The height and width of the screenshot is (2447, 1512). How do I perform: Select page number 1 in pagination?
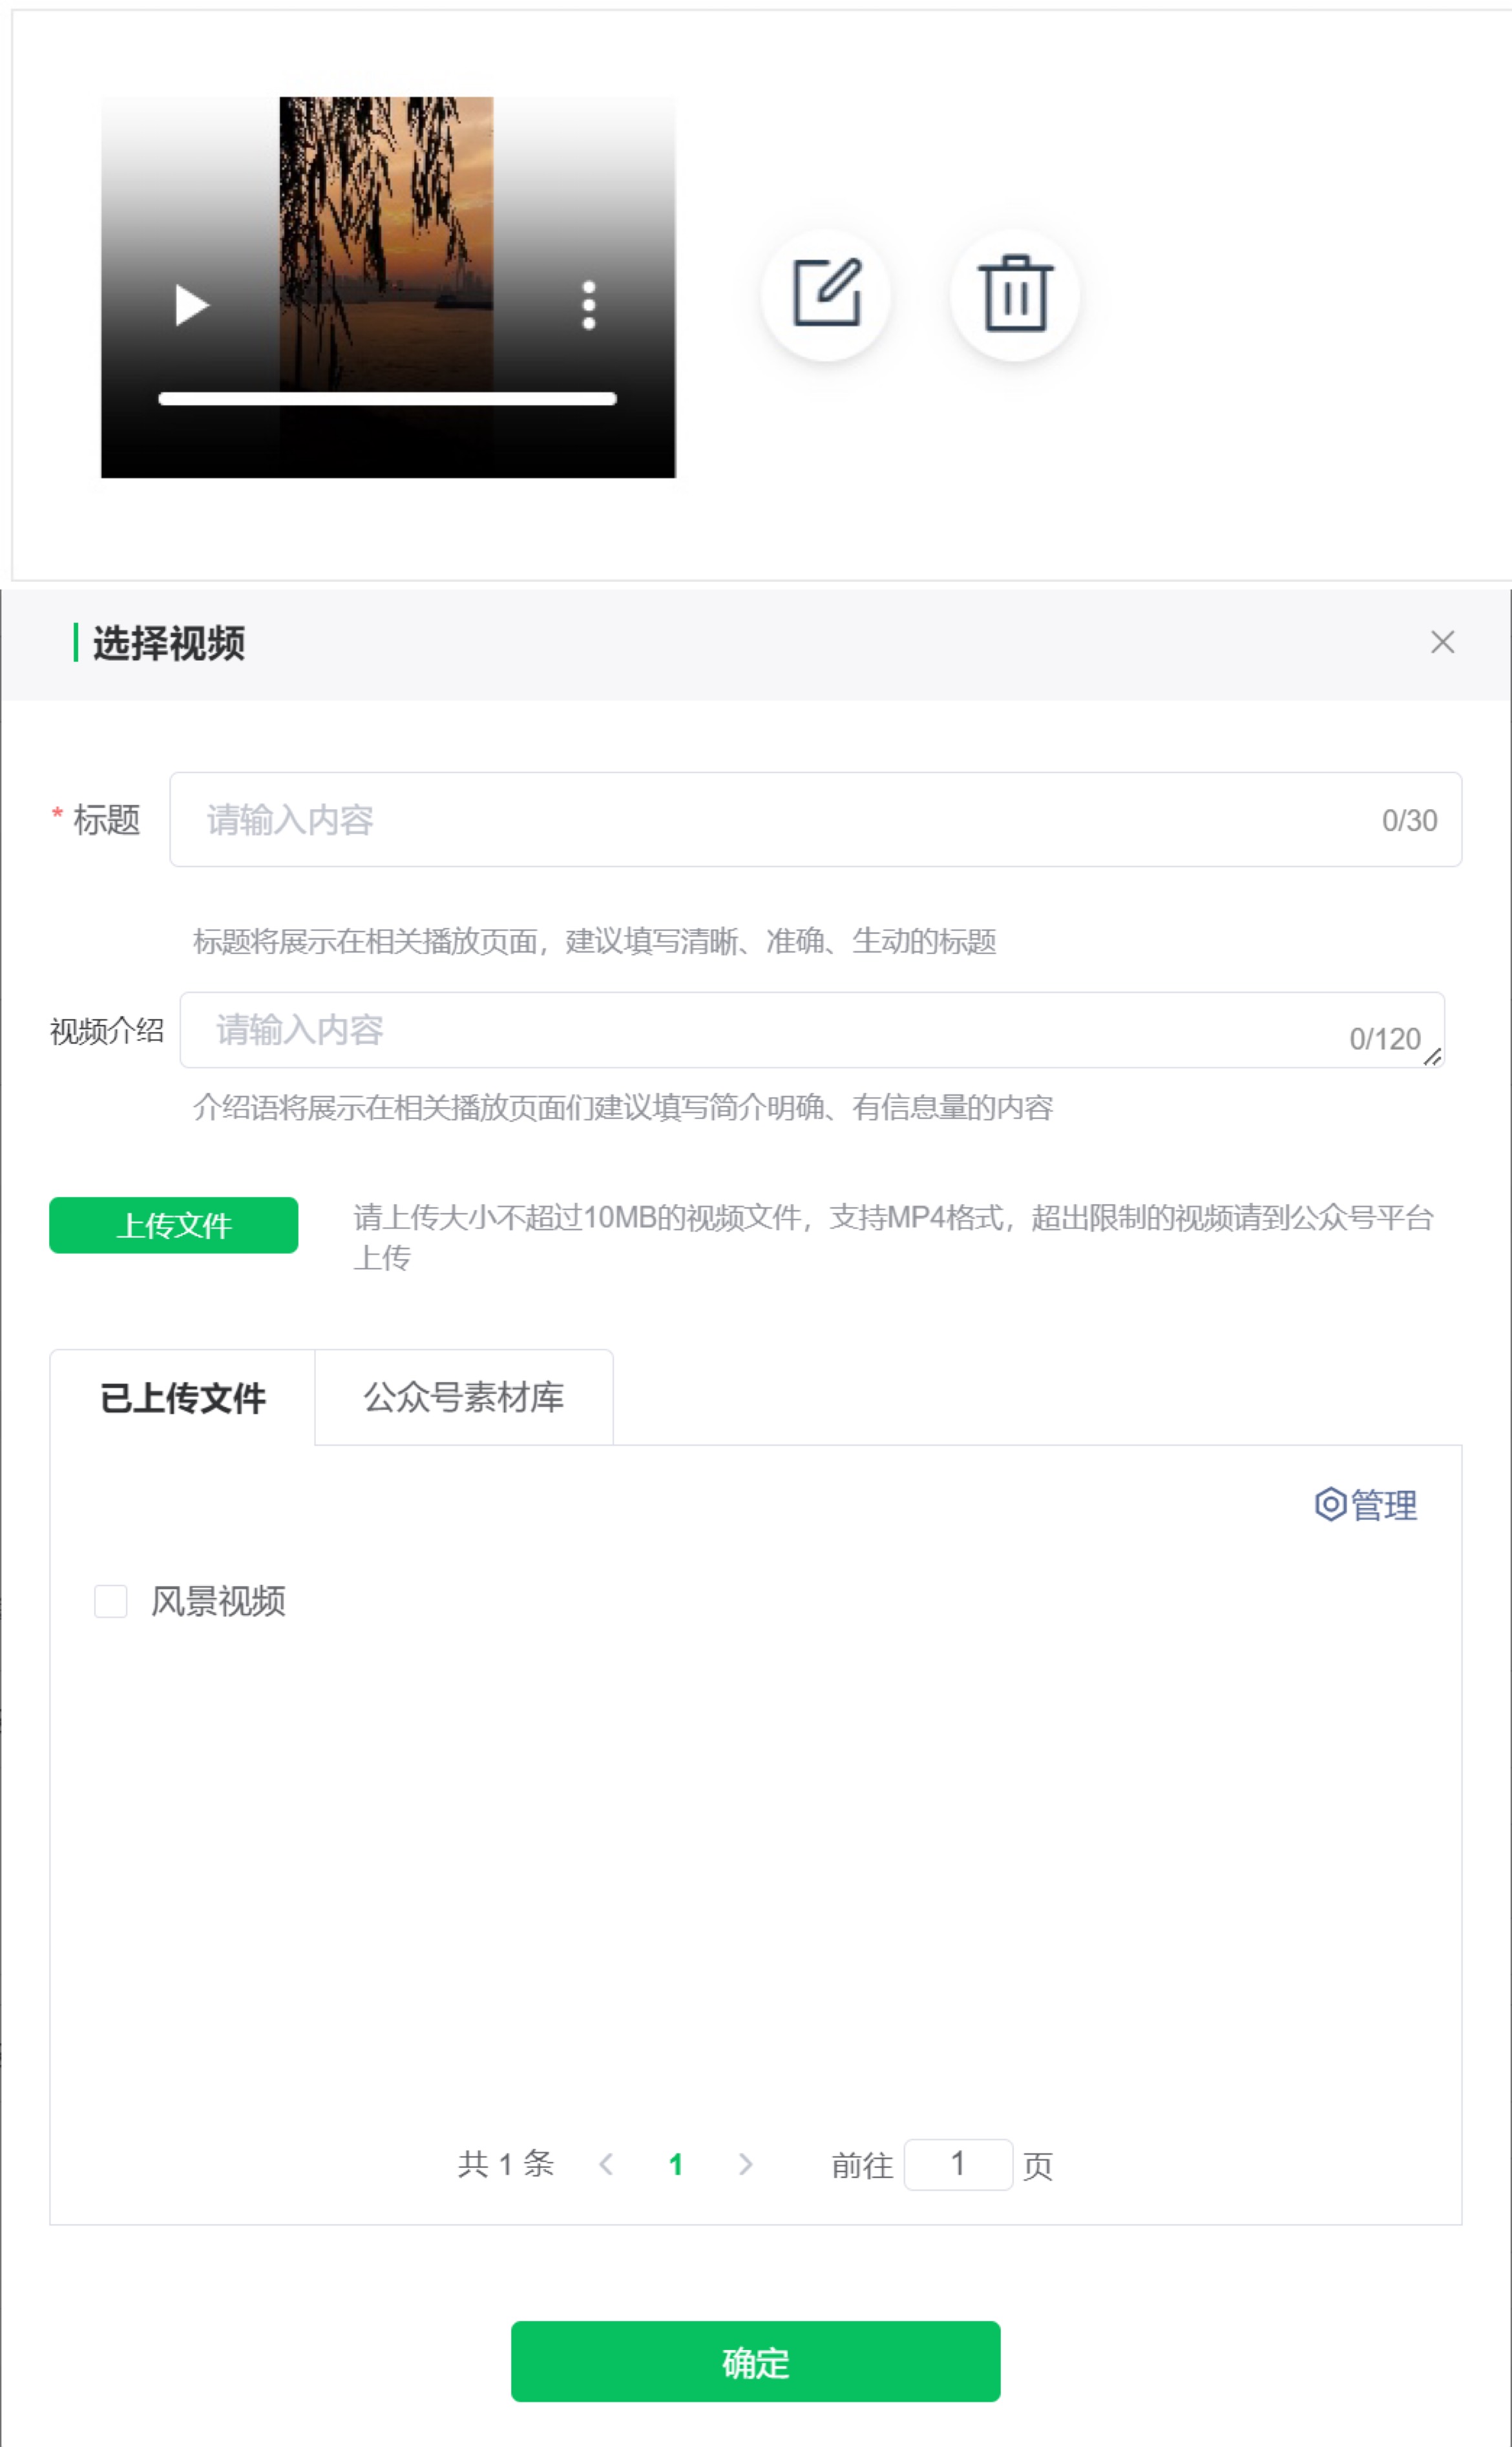[x=676, y=2165]
